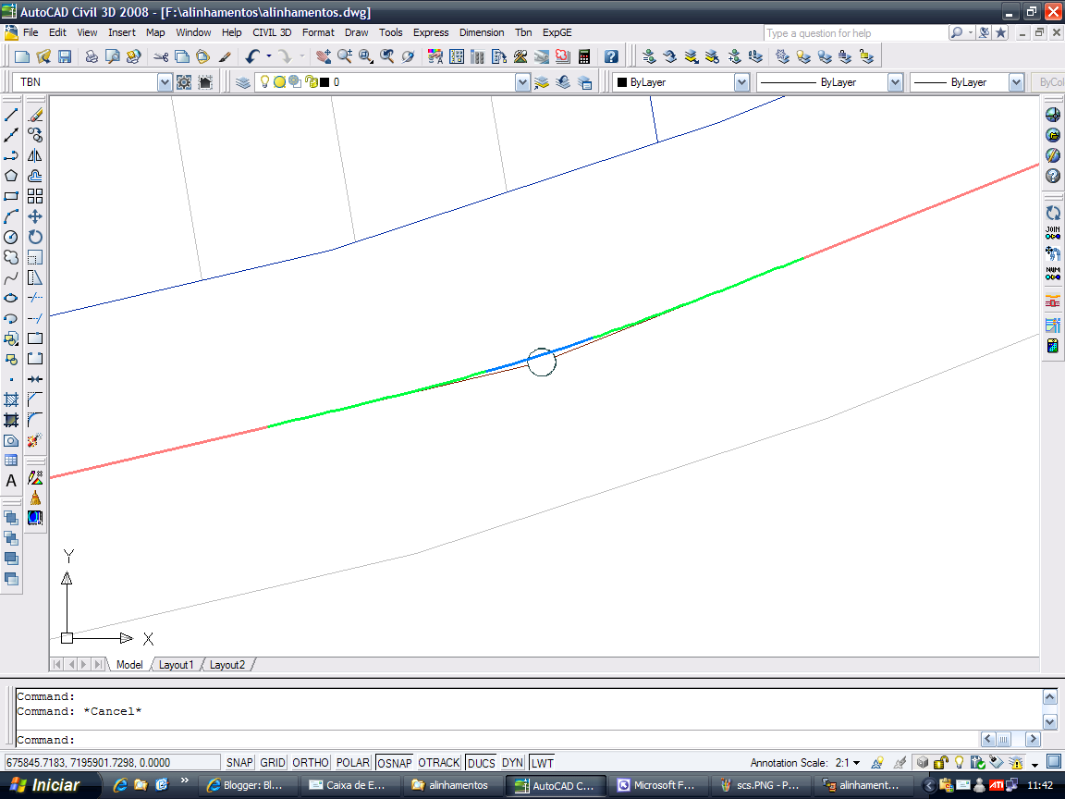This screenshot has width=1065, height=799.
Task: Toggle ORTHO mode in status bar
Action: 311,763
